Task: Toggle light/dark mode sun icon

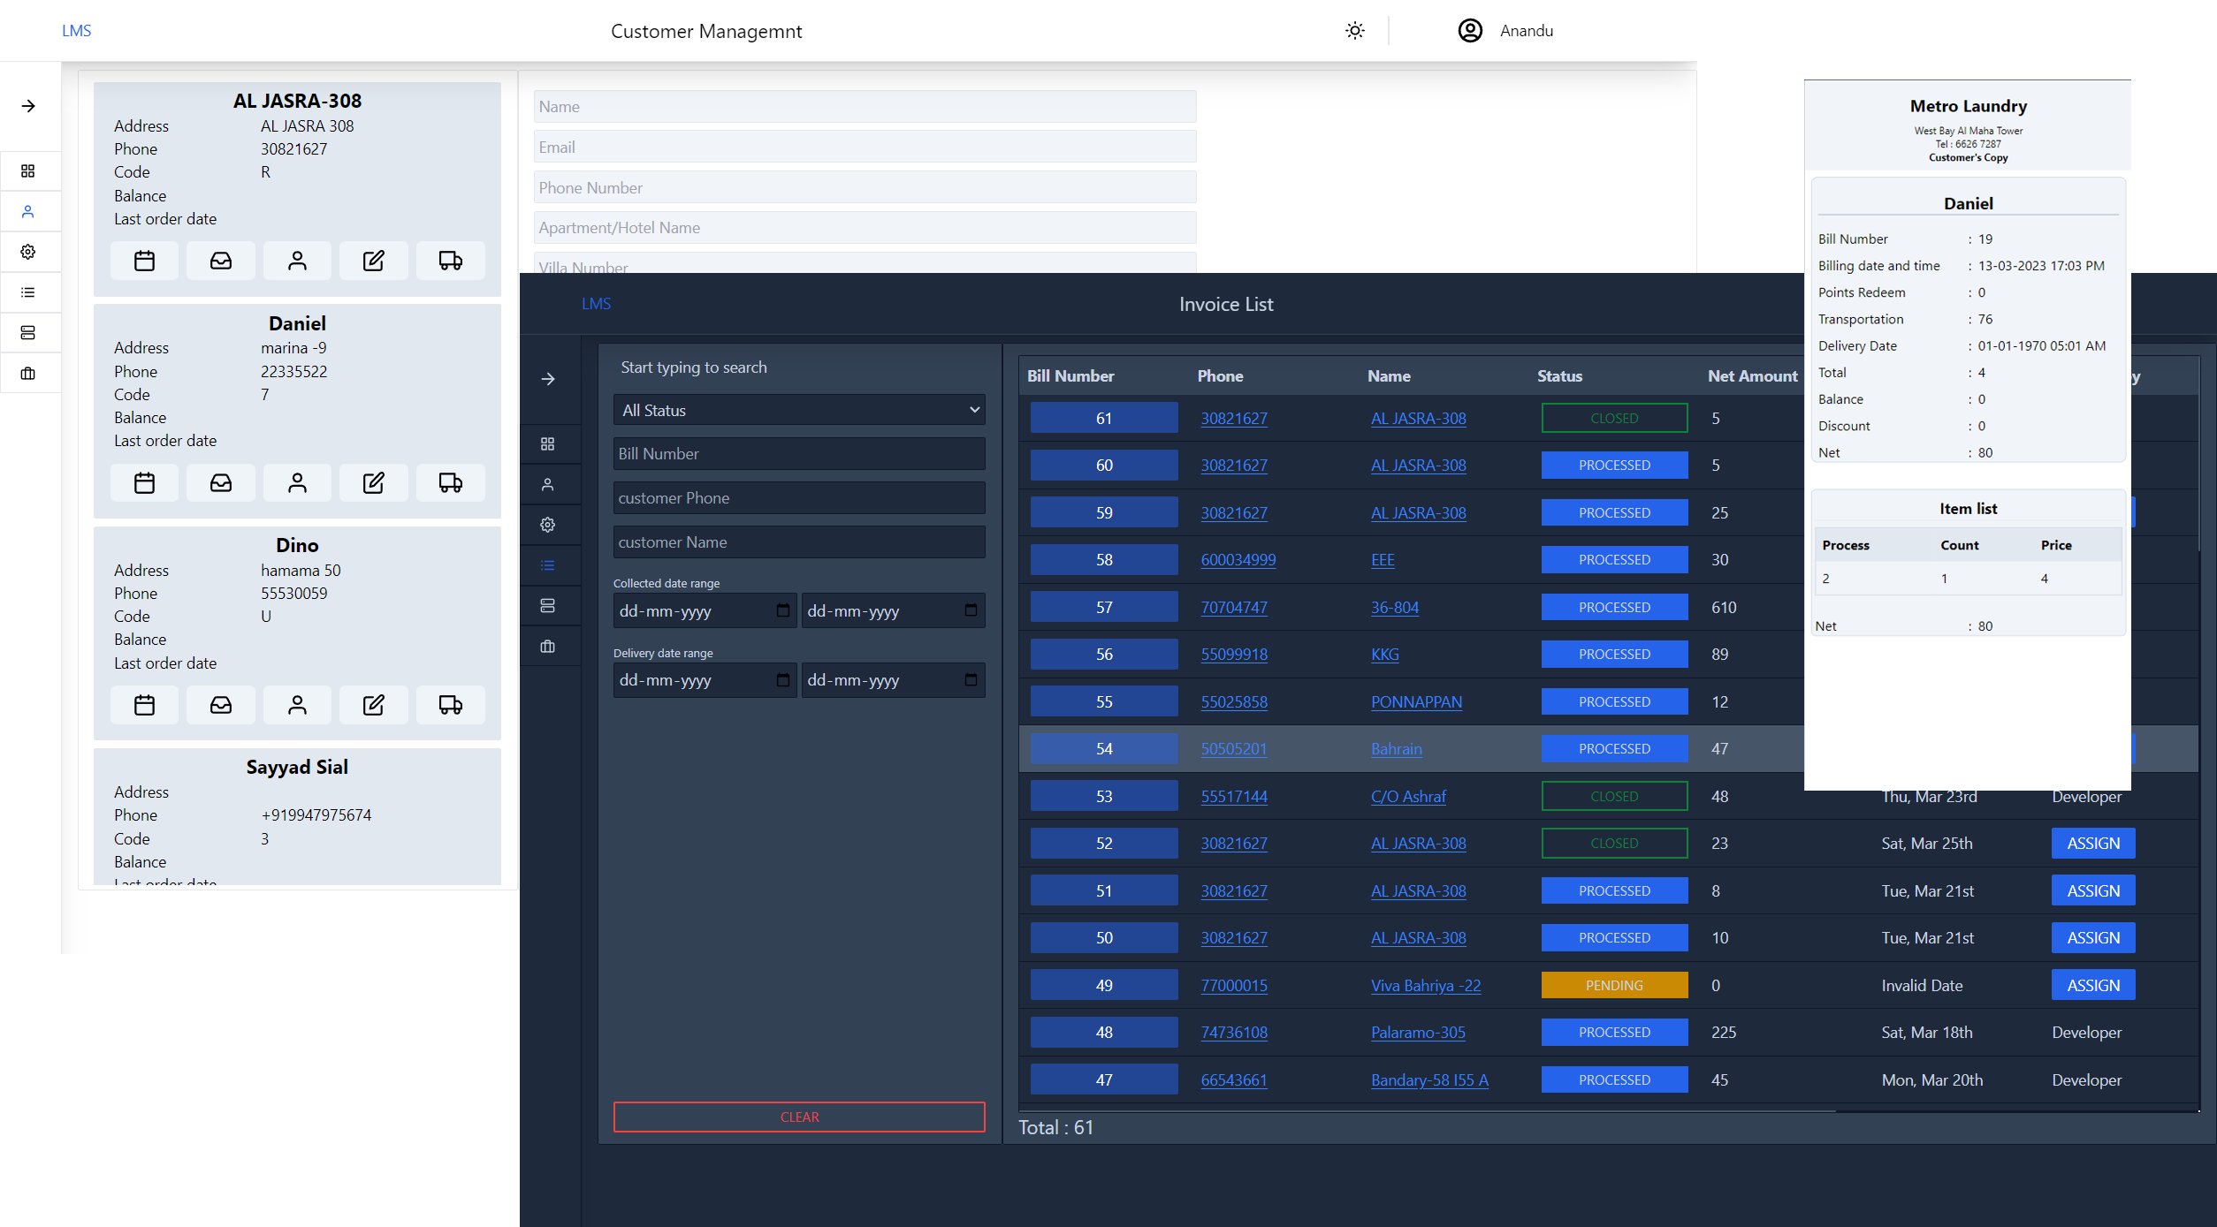Action: (x=1354, y=29)
